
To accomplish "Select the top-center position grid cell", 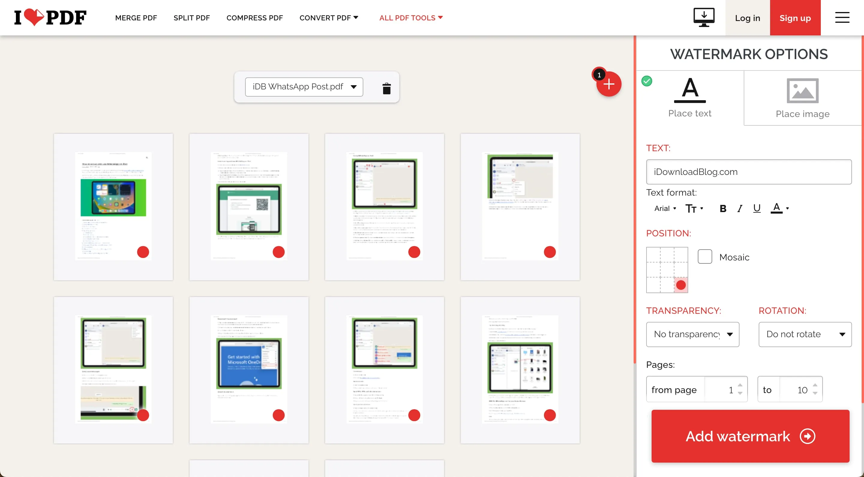I will [x=667, y=255].
